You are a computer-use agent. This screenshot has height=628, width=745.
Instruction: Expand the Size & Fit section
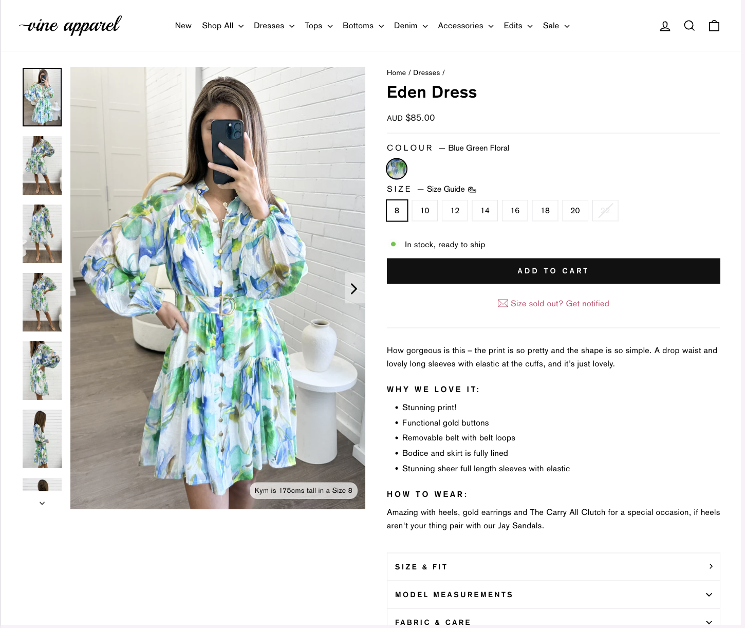(x=553, y=567)
